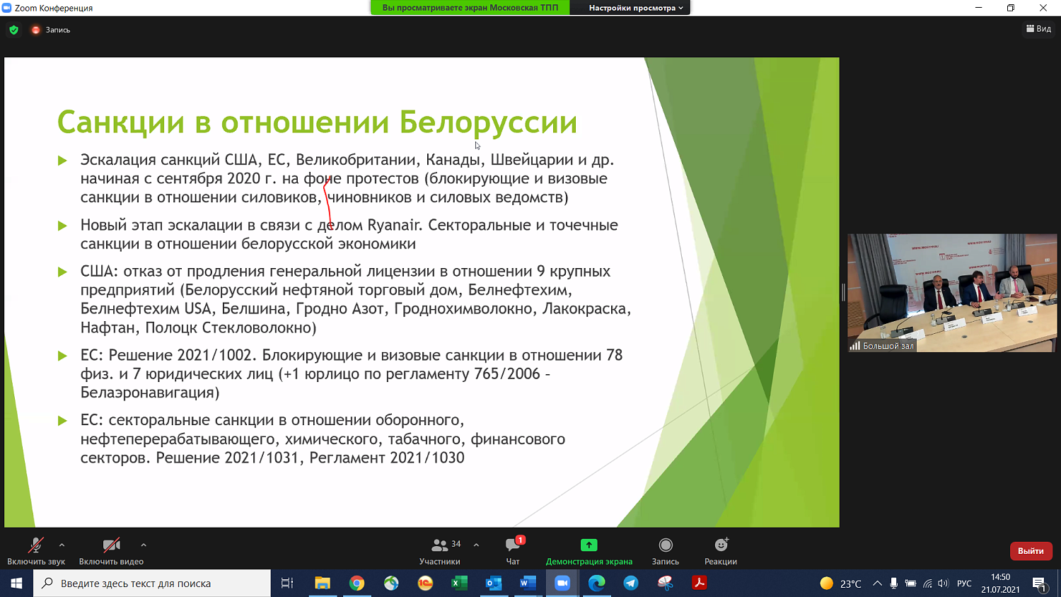Open network Wi-Fi tray icon

(927, 584)
